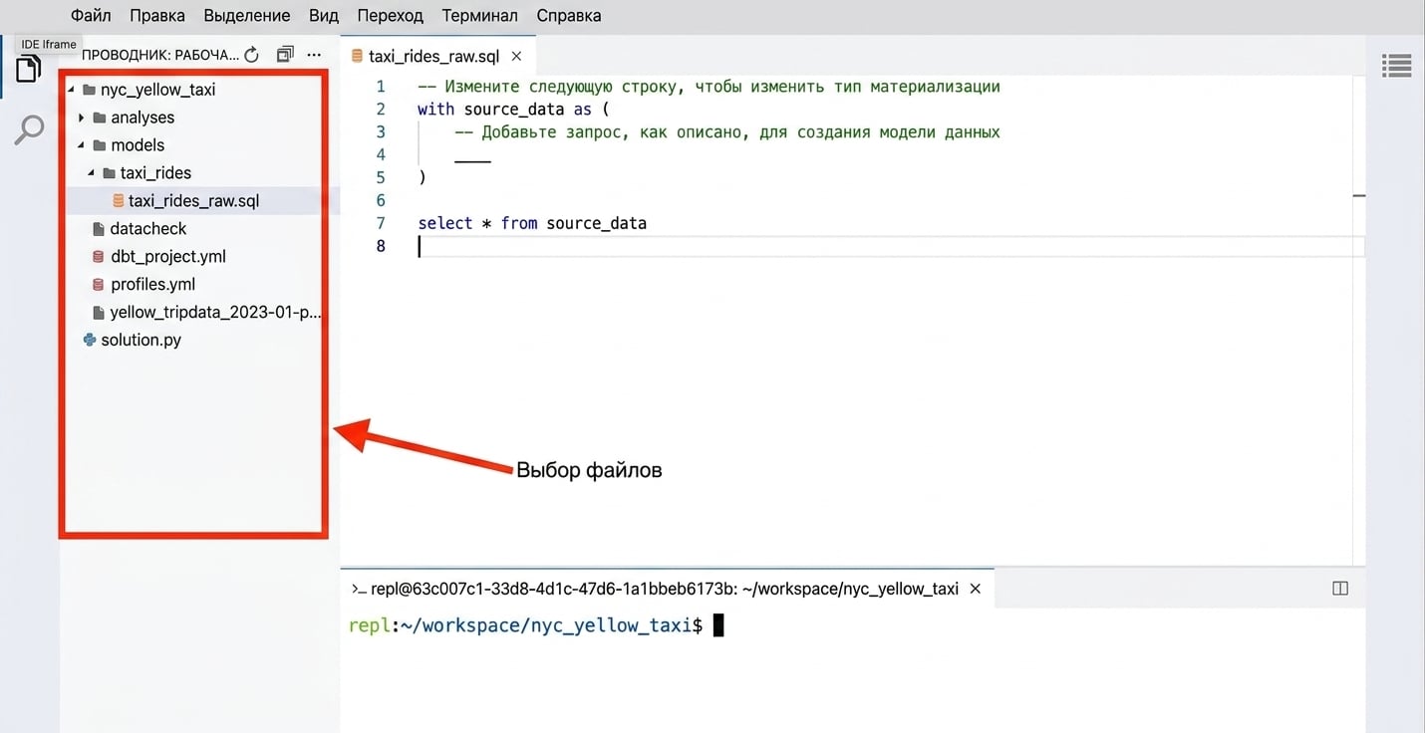Open profiles.yml in the explorer

coord(153,285)
